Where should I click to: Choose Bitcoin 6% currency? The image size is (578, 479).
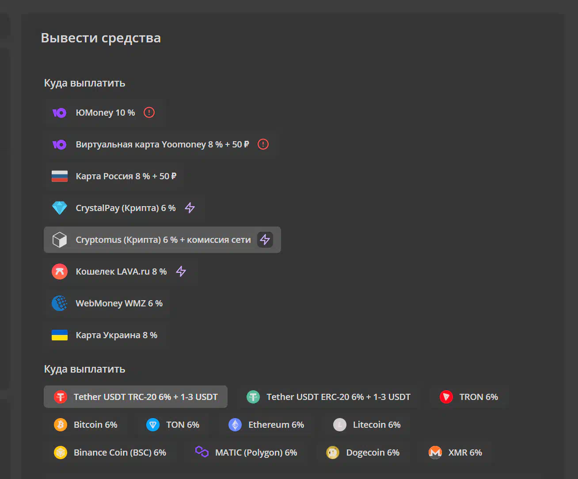(85, 425)
